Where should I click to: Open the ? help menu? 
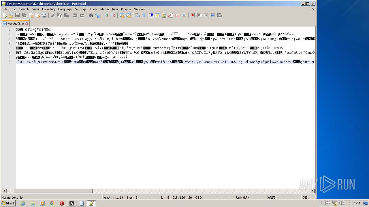coord(149,9)
